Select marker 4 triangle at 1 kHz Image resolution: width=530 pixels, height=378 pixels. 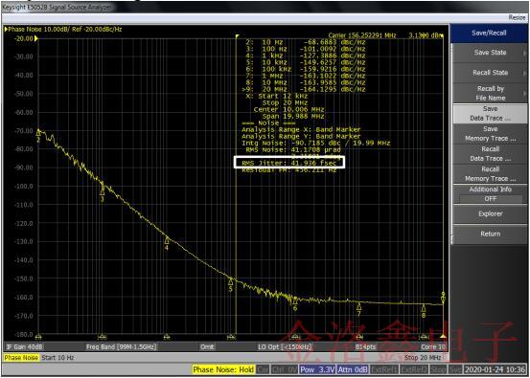pyautogui.click(x=167, y=240)
